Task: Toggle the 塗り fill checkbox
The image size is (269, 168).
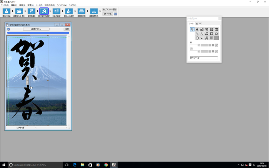Action: [199, 51]
